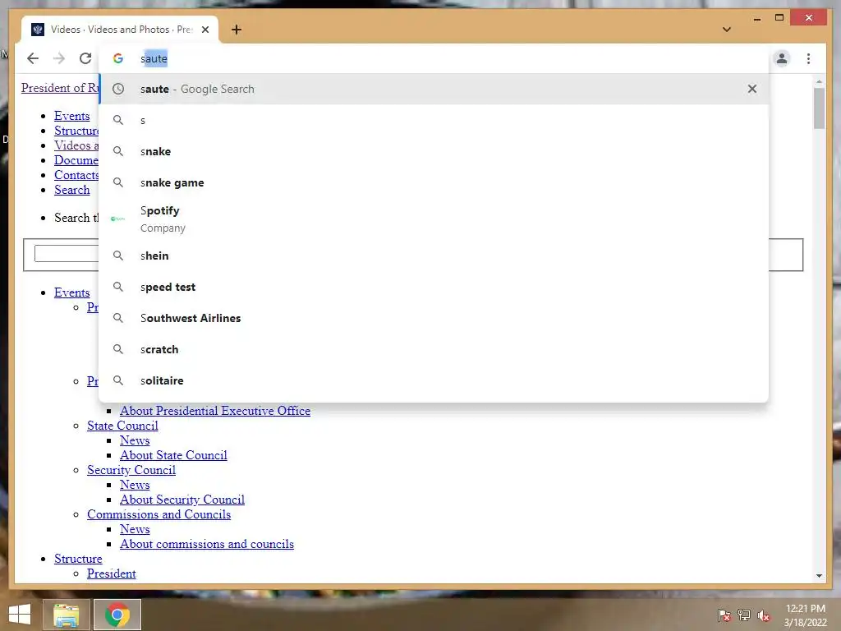Open the Security Council link

(x=131, y=470)
